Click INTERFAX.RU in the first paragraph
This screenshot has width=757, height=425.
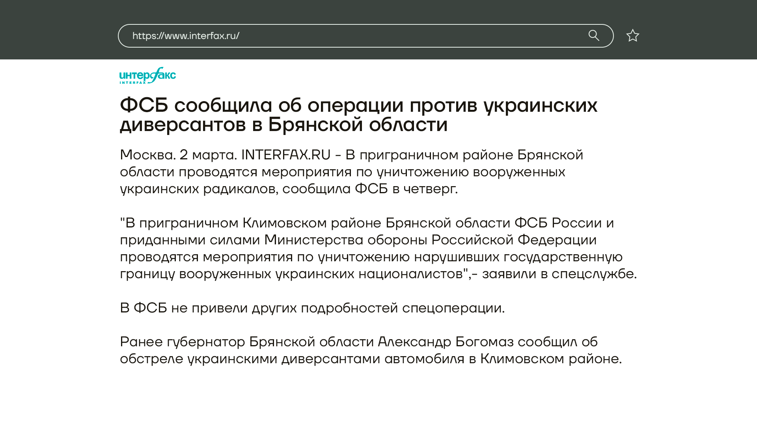(286, 155)
